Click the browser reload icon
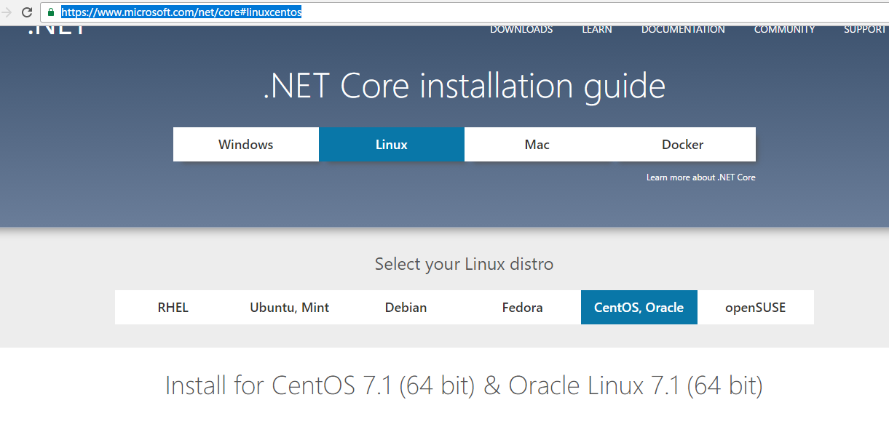The height and width of the screenshot is (424, 889). pos(27,12)
